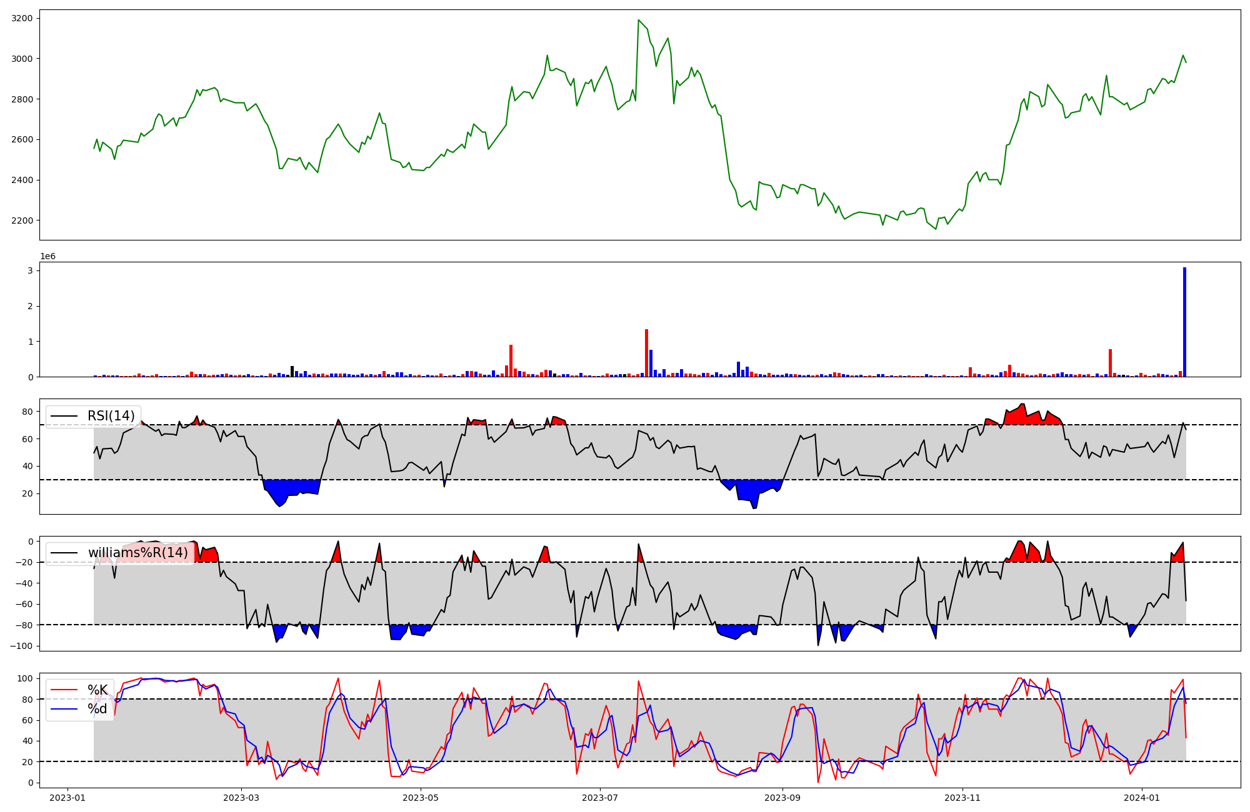This screenshot has width=1250, height=812.
Task: Select the %K legend entry text
Action: [97, 690]
